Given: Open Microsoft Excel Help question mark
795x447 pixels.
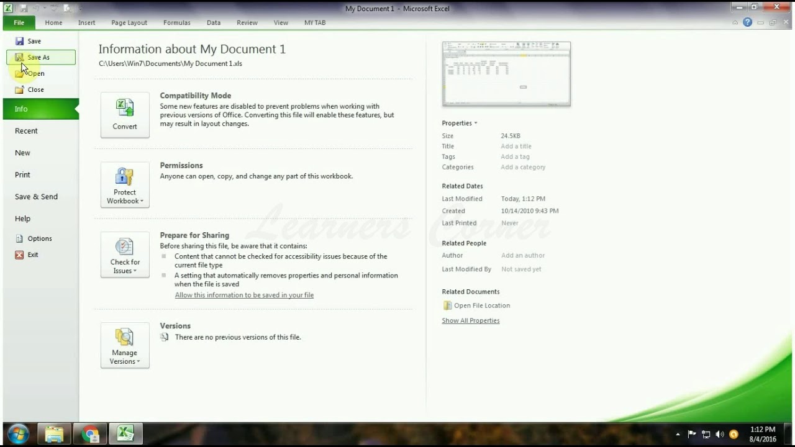Looking at the screenshot, I should click(x=747, y=22).
